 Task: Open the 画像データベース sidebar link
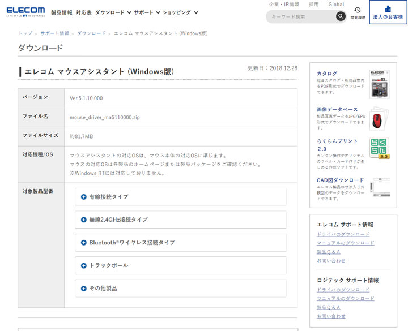tap(337, 109)
